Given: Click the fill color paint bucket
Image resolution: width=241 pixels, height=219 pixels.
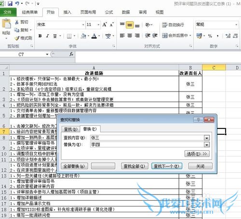Looking at the screenshot, I should point(83,36).
